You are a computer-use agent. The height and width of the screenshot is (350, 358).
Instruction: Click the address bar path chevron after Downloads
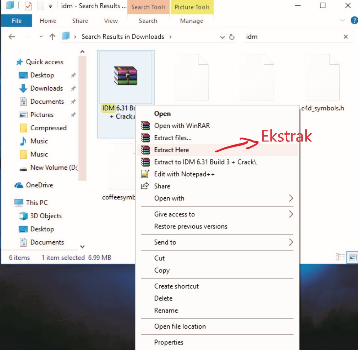click(x=170, y=37)
